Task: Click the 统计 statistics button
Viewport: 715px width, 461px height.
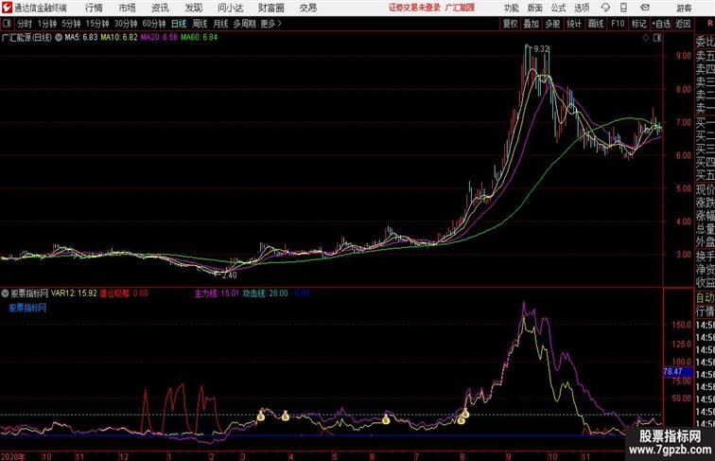Action: (x=574, y=24)
